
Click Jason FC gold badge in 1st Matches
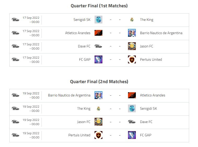tap(132, 46)
